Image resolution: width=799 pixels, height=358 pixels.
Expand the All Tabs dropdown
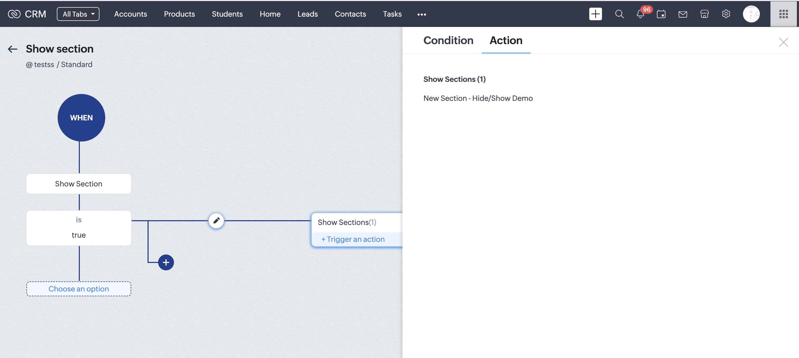coord(78,14)
